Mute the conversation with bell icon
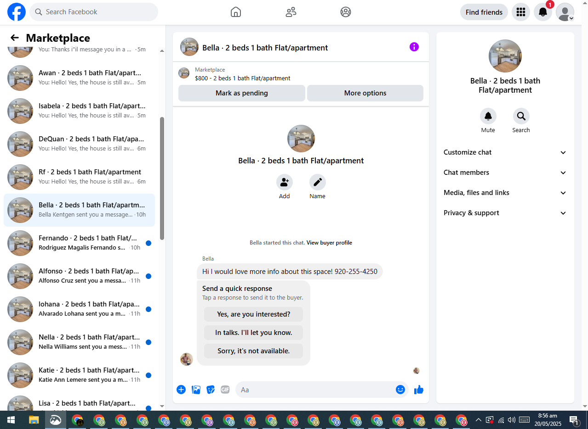The image size is (588, 429). tap(488, 116)
